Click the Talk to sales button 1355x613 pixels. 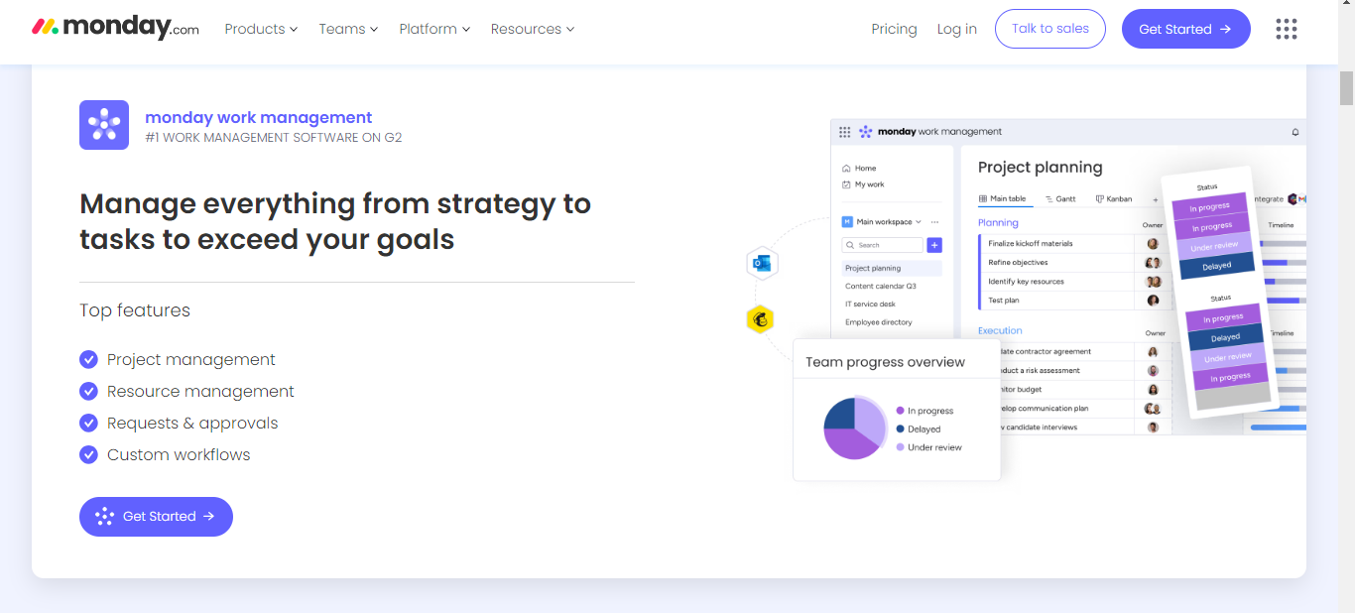1049,29
